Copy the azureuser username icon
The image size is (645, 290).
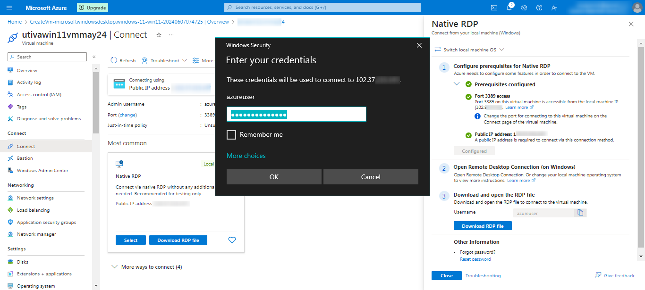[x=581, y=213]
